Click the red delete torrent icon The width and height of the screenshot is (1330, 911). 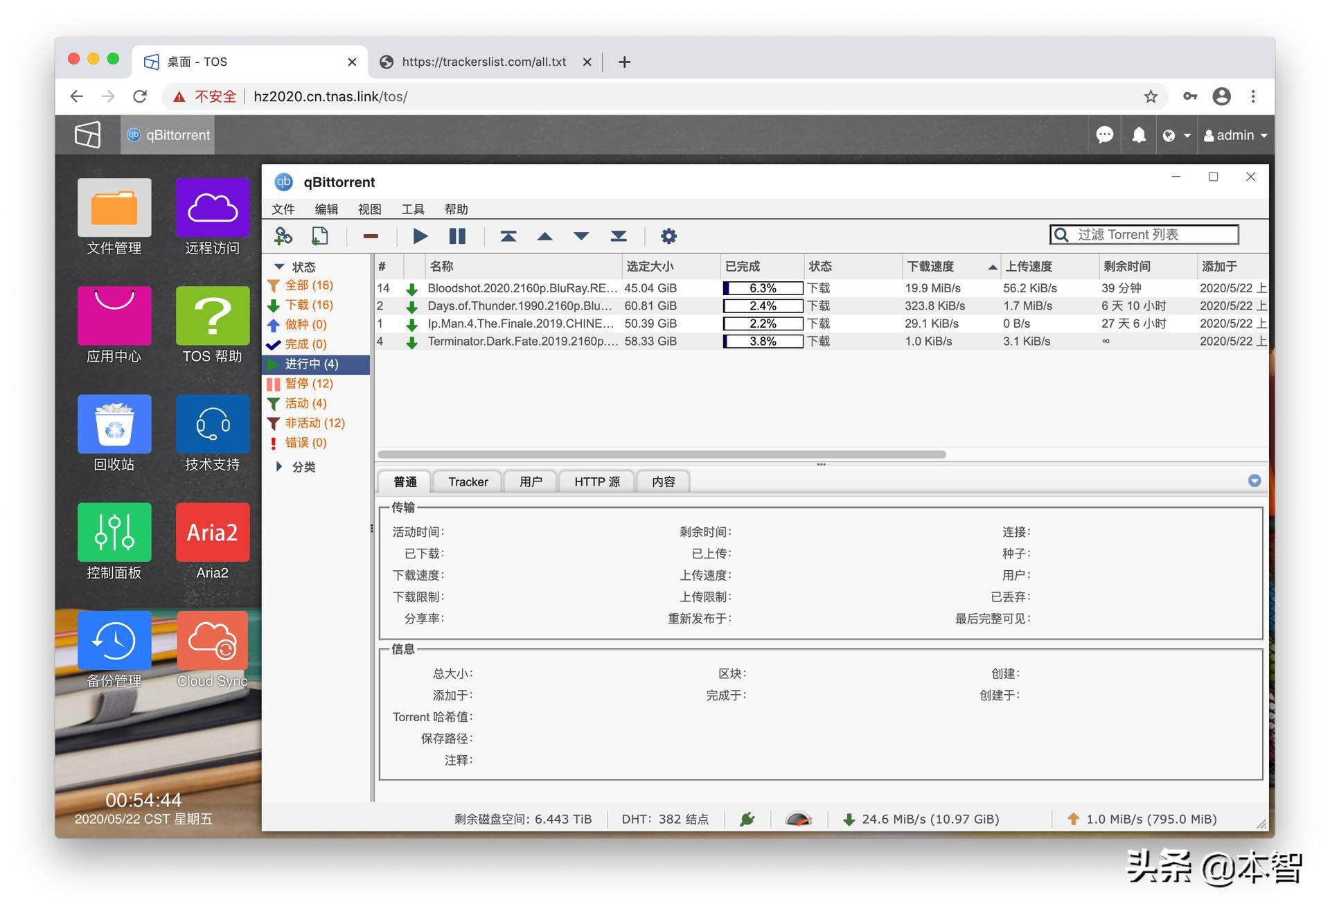(x=371, y=236)
